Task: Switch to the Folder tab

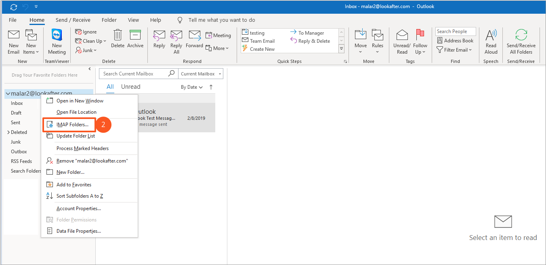Action: coord(109,20)
